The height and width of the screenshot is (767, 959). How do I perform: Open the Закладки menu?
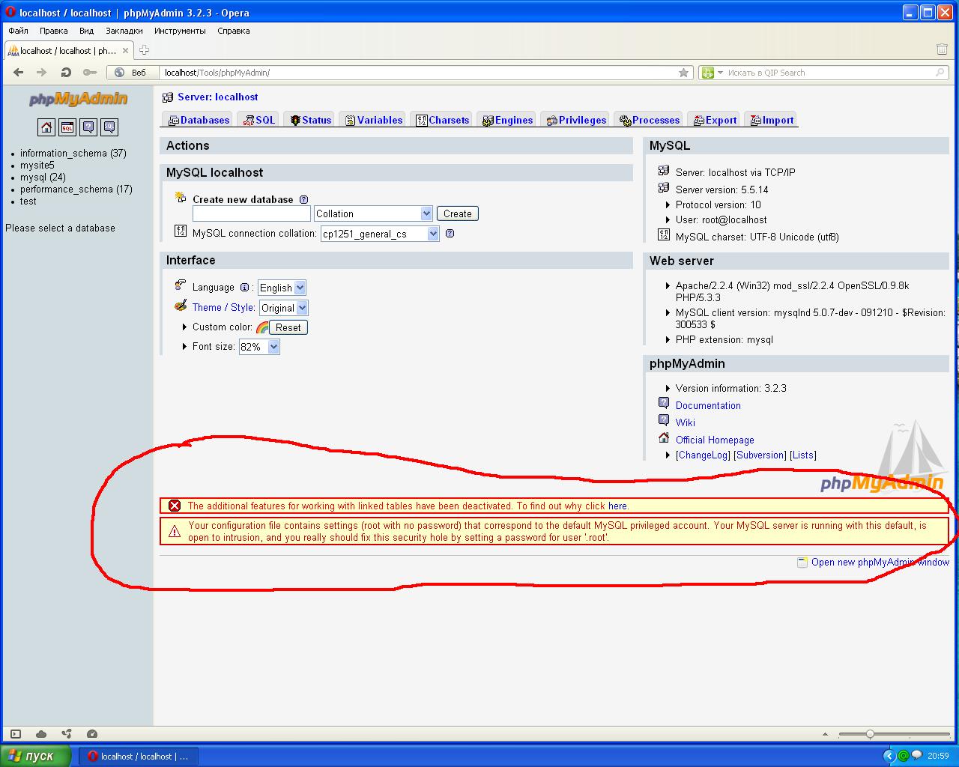[124, 31]
